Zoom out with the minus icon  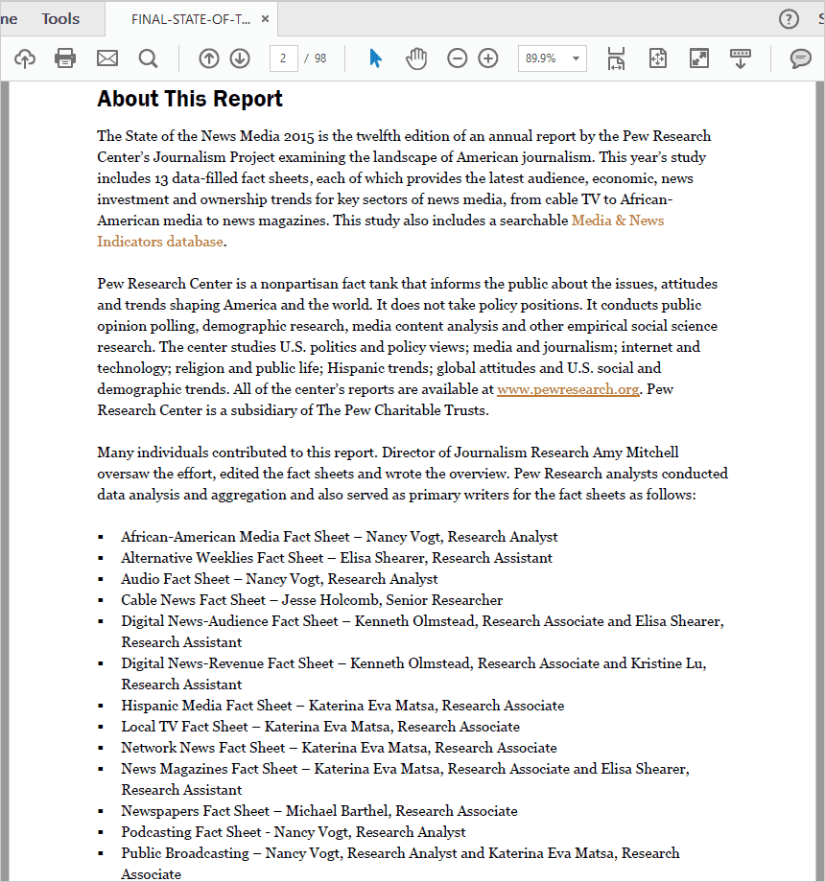coord(458,58)
